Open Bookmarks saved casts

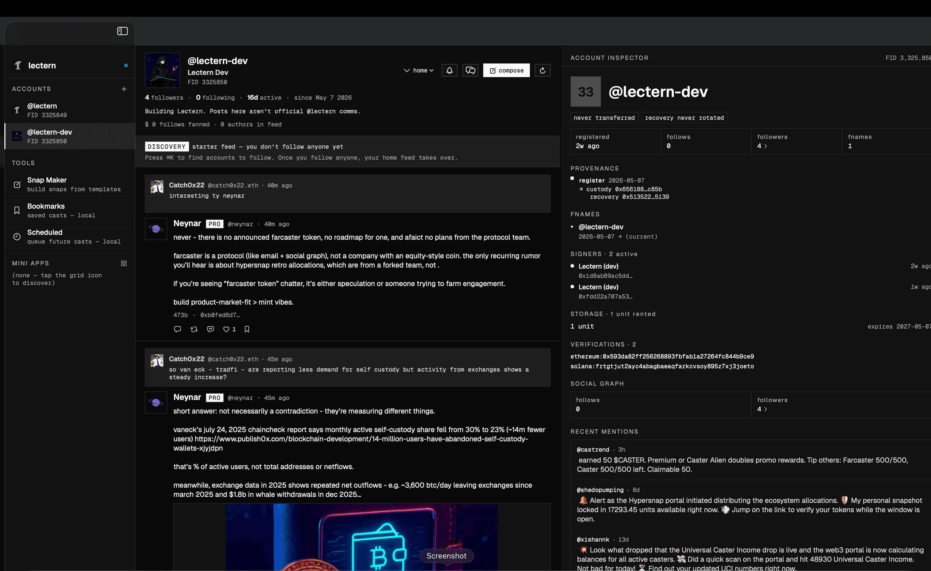pyautogui.click(x=70, y=210)
